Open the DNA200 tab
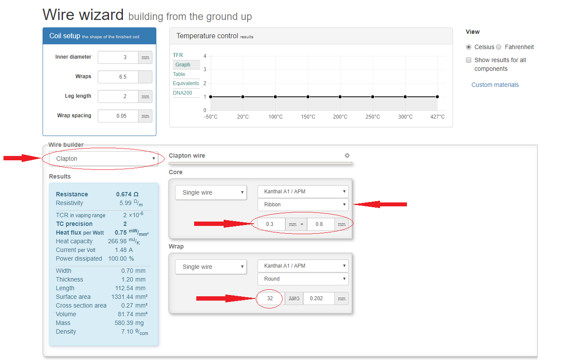Viewport: 562px width, 361px height. pos(182,92)
